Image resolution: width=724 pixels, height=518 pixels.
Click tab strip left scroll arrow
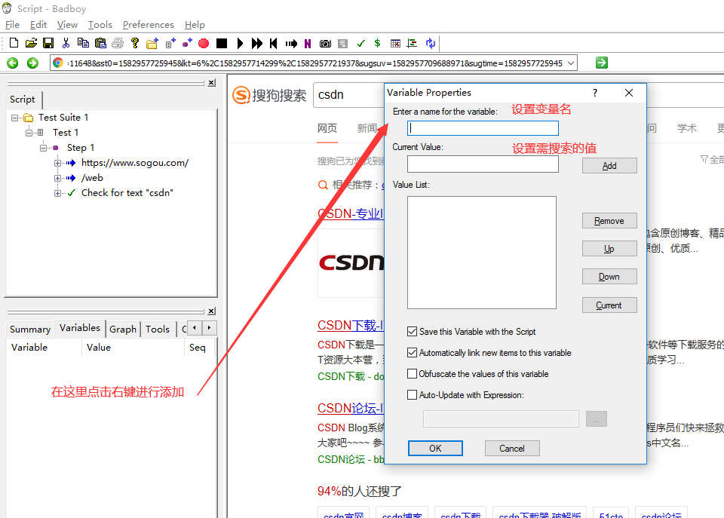coord(195,328)
